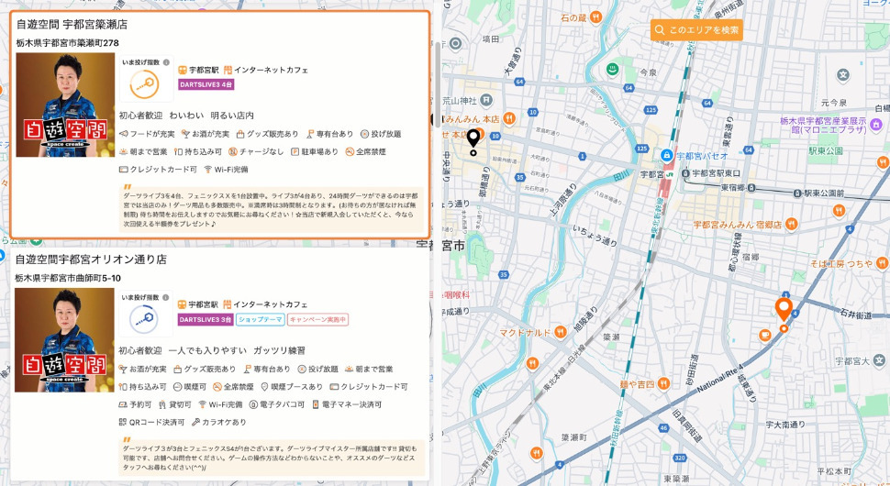This screenshot has width=890, height=486.
Task: Click the 宇都宮駅 station tag in 簗瀬店 card
Action: 198,70
